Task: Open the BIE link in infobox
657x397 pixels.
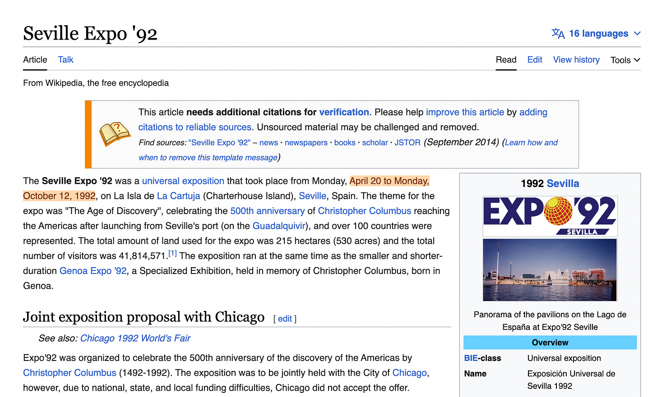Action: [471, 358]
